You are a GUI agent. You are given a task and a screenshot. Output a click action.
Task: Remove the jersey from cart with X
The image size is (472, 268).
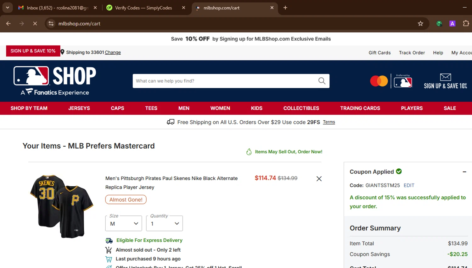[319, 179]
